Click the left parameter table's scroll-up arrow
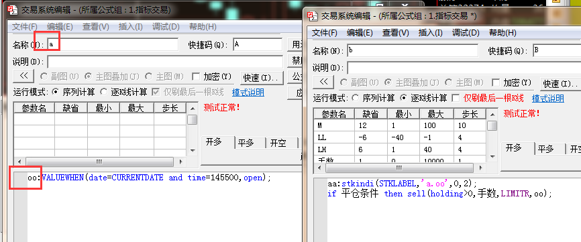This screenshot has width=581, height=242. coord(192,109)
